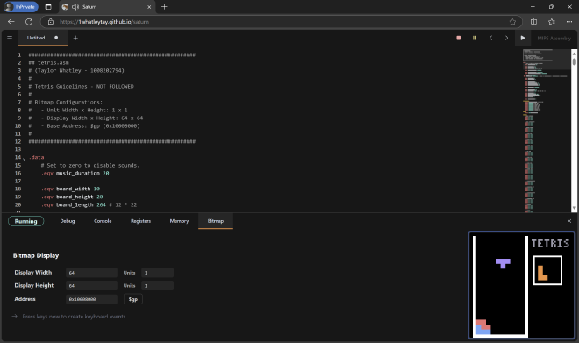Viewport: 579px width, 343px height.
Task: Open browser settings and more menu
Action: [569, 22]
